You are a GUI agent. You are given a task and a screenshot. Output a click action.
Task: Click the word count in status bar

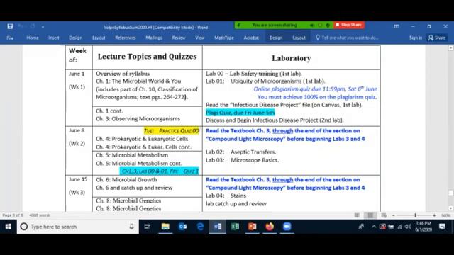pyautogui.click(x=40, y=215)
